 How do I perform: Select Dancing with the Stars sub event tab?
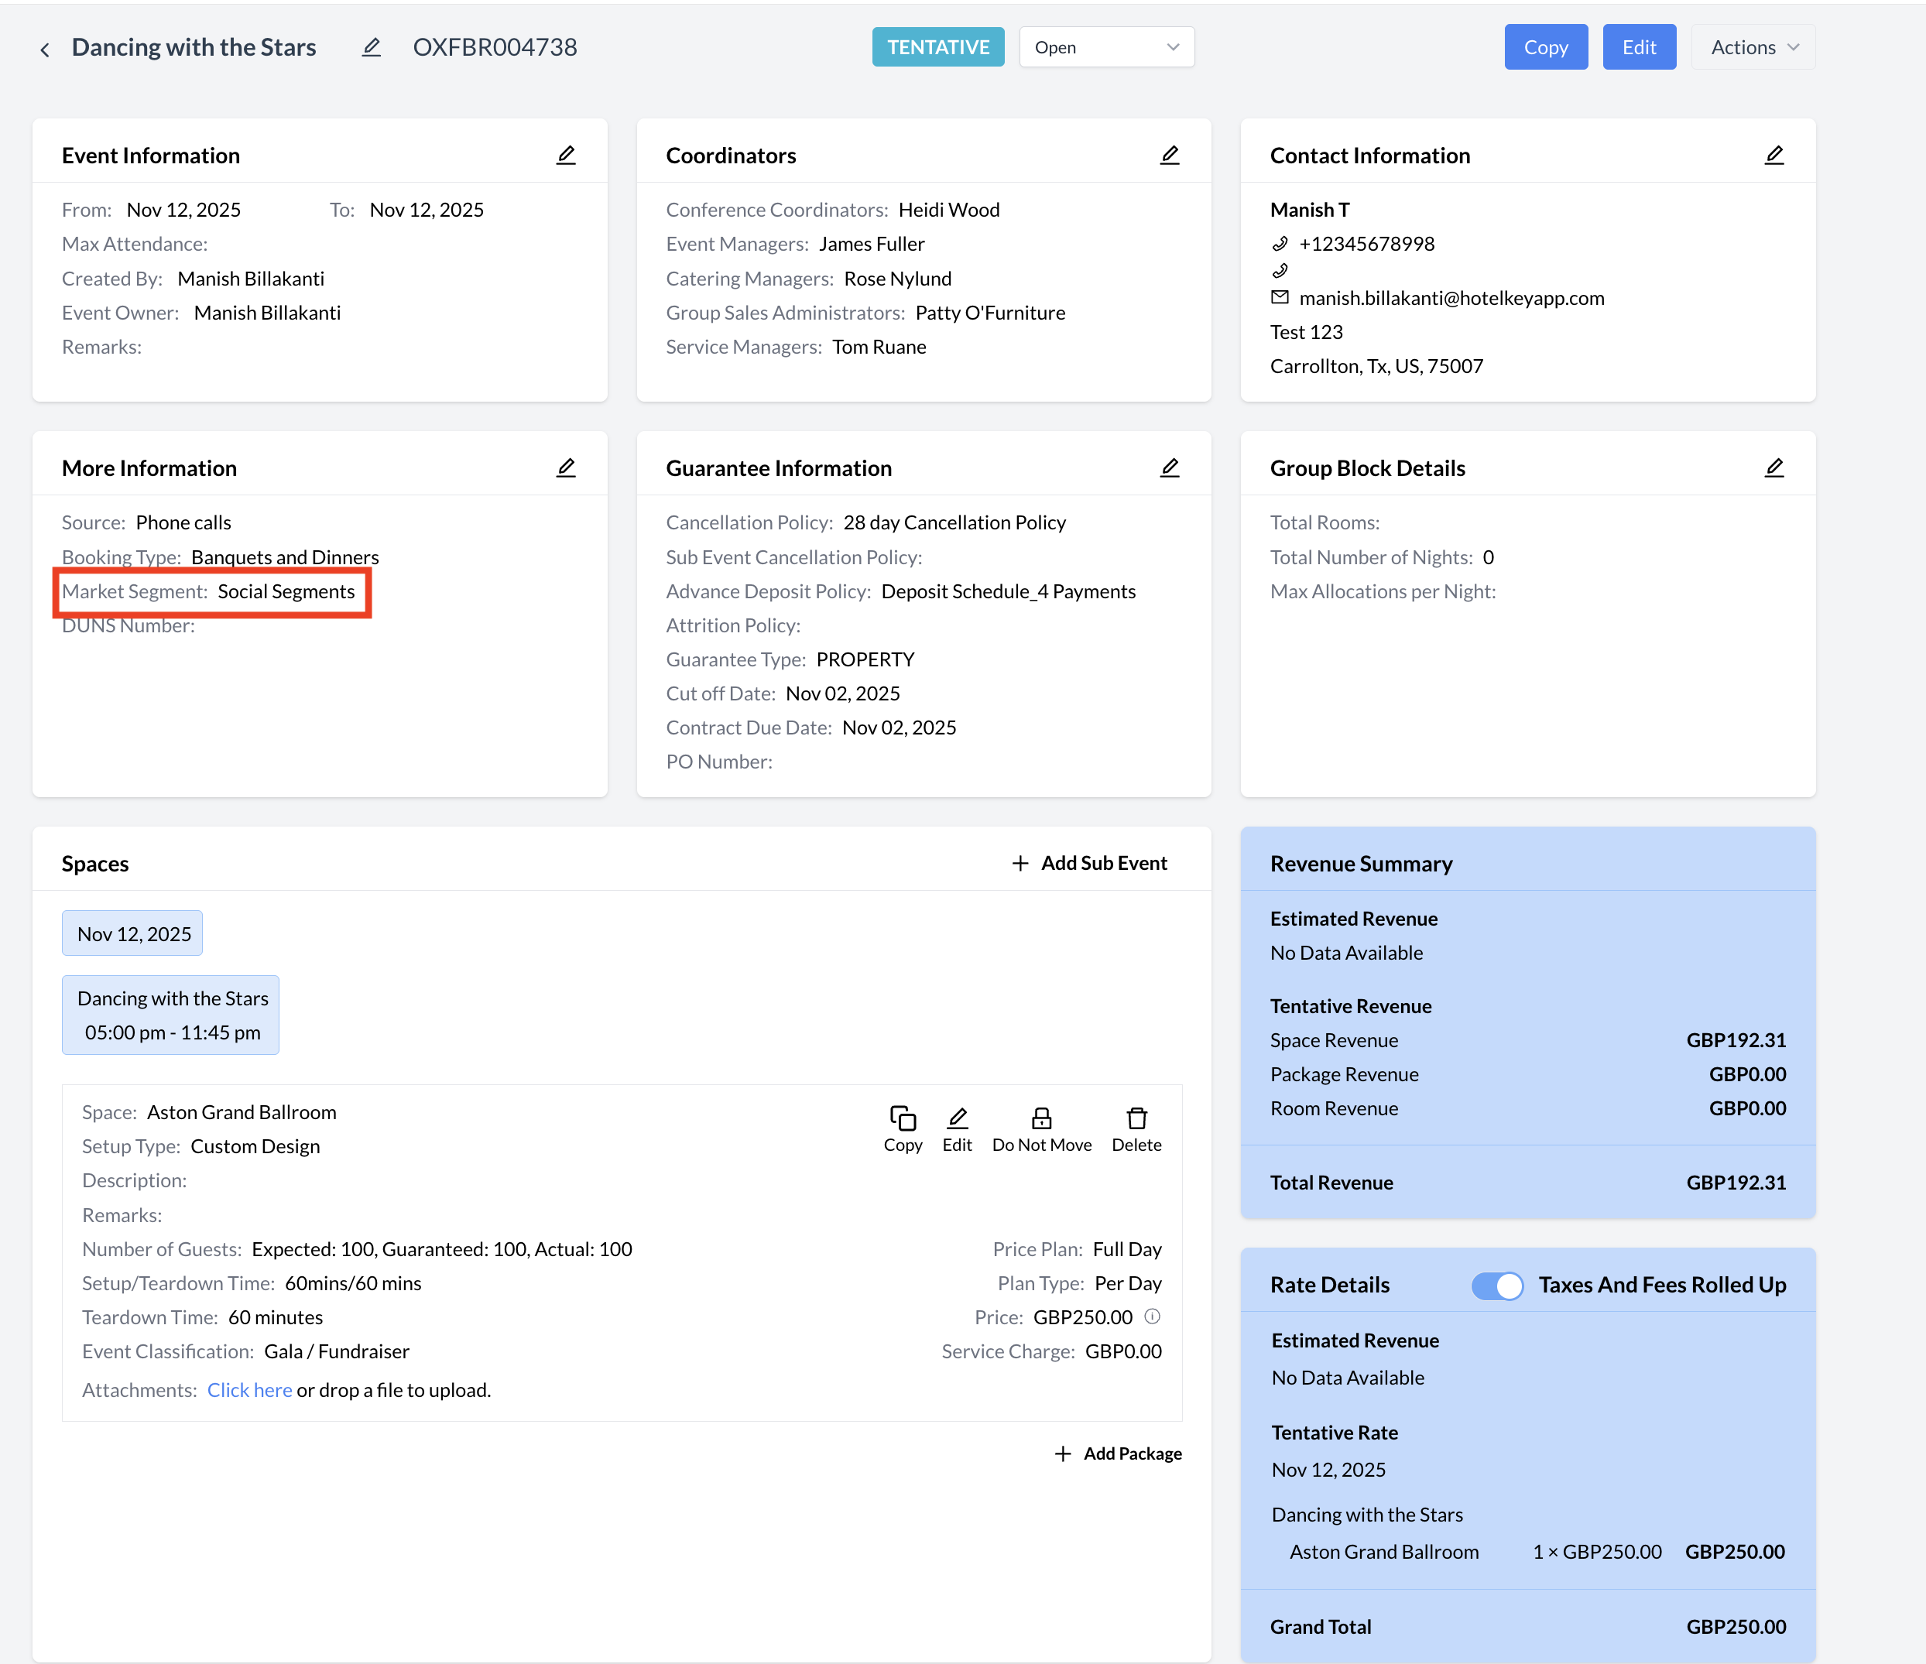(171, 1015)
